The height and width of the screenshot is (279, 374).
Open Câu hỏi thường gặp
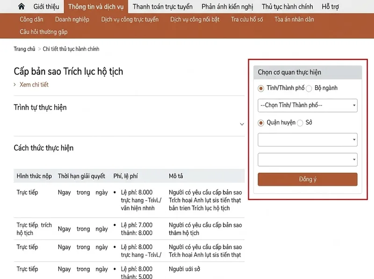tap(43, 32)
